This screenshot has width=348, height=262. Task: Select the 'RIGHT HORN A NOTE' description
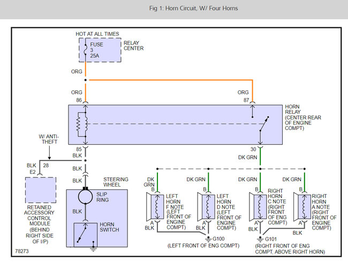pos(324,212)
